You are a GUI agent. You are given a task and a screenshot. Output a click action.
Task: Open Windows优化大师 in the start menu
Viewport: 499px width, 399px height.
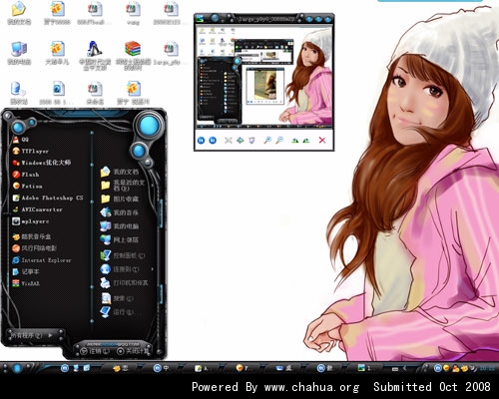tap(41, 163)
